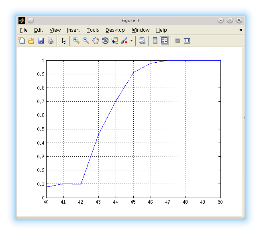261x235 pixels.
Task: Open a file with the folder icon
Action: [x=31, y=41]
